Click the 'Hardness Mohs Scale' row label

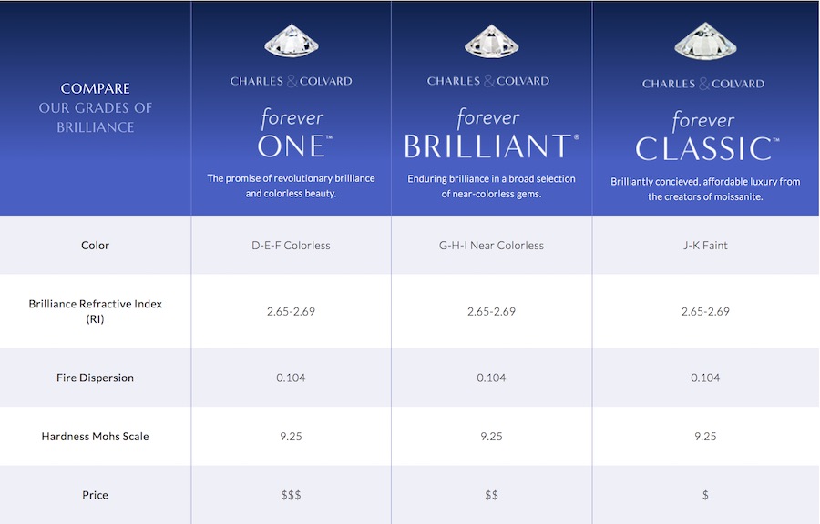click(x=96, y=437)
